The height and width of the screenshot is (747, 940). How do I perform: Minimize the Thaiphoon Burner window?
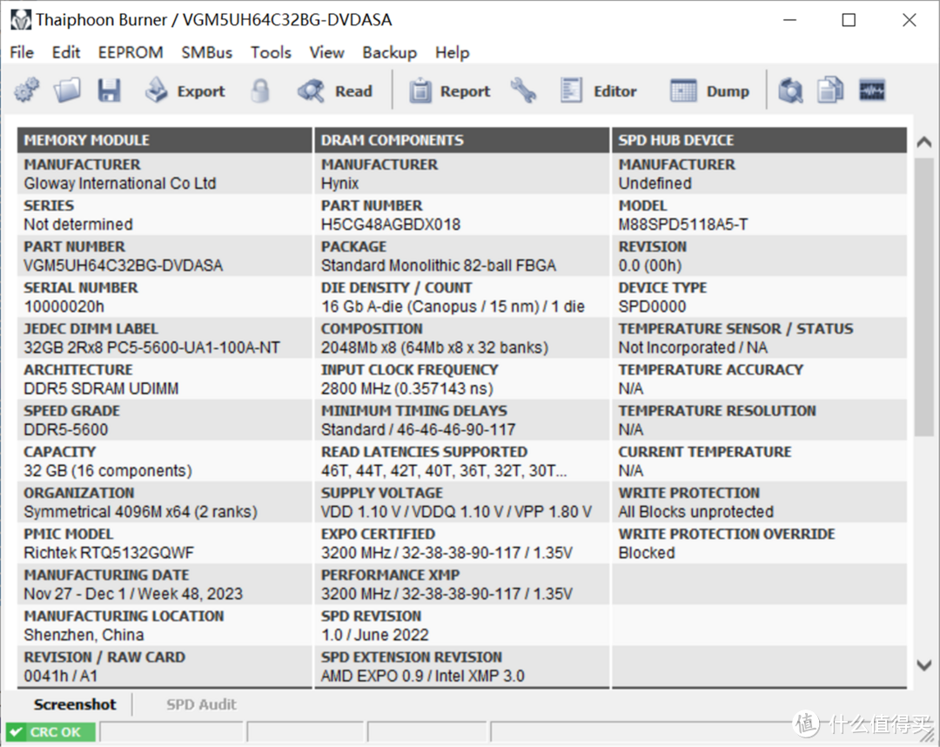(789, 20)
